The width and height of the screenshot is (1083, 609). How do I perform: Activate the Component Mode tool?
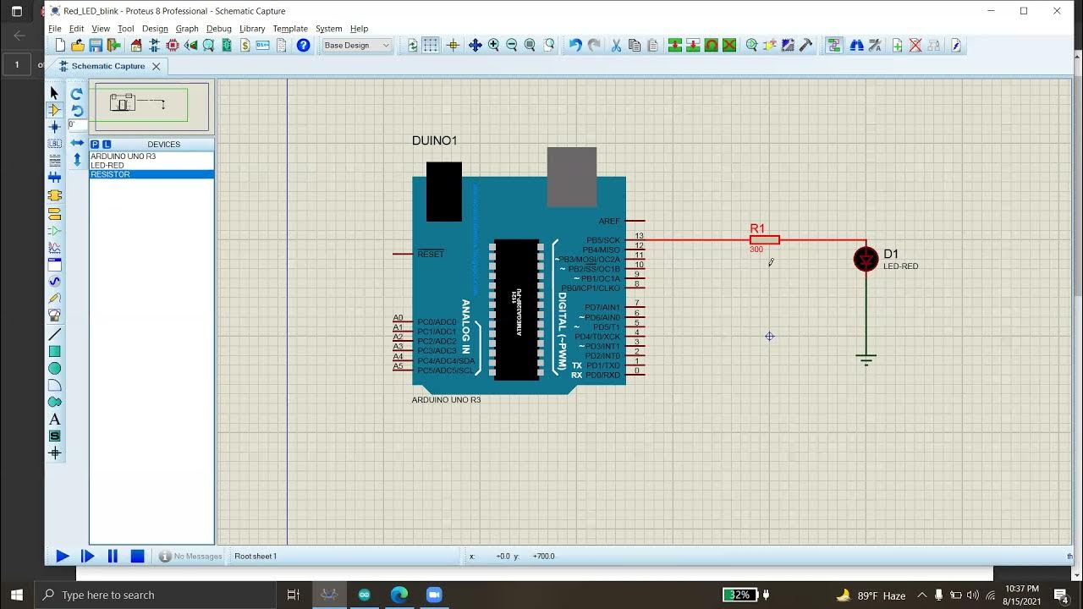tap(55, 110)
